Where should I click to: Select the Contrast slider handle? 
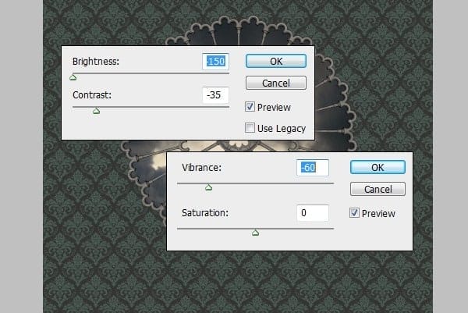[97, 112]
